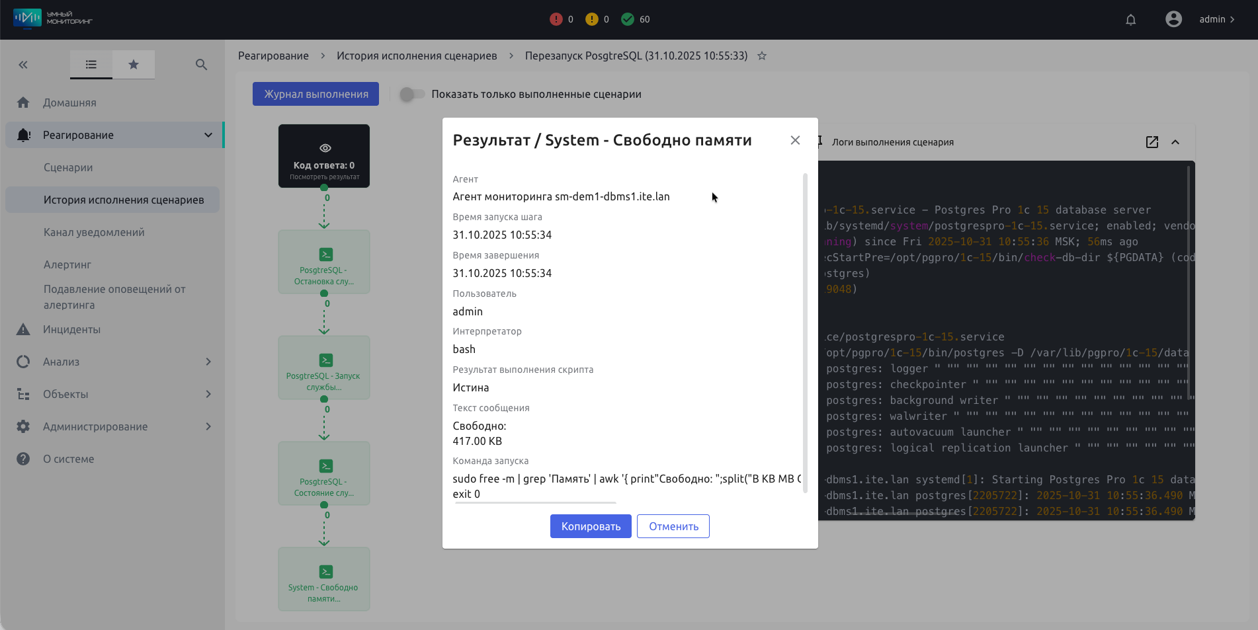Screen dimensions: 1258x630
Task: Switch to the favorites star tab
Action: tap(134, 65)
